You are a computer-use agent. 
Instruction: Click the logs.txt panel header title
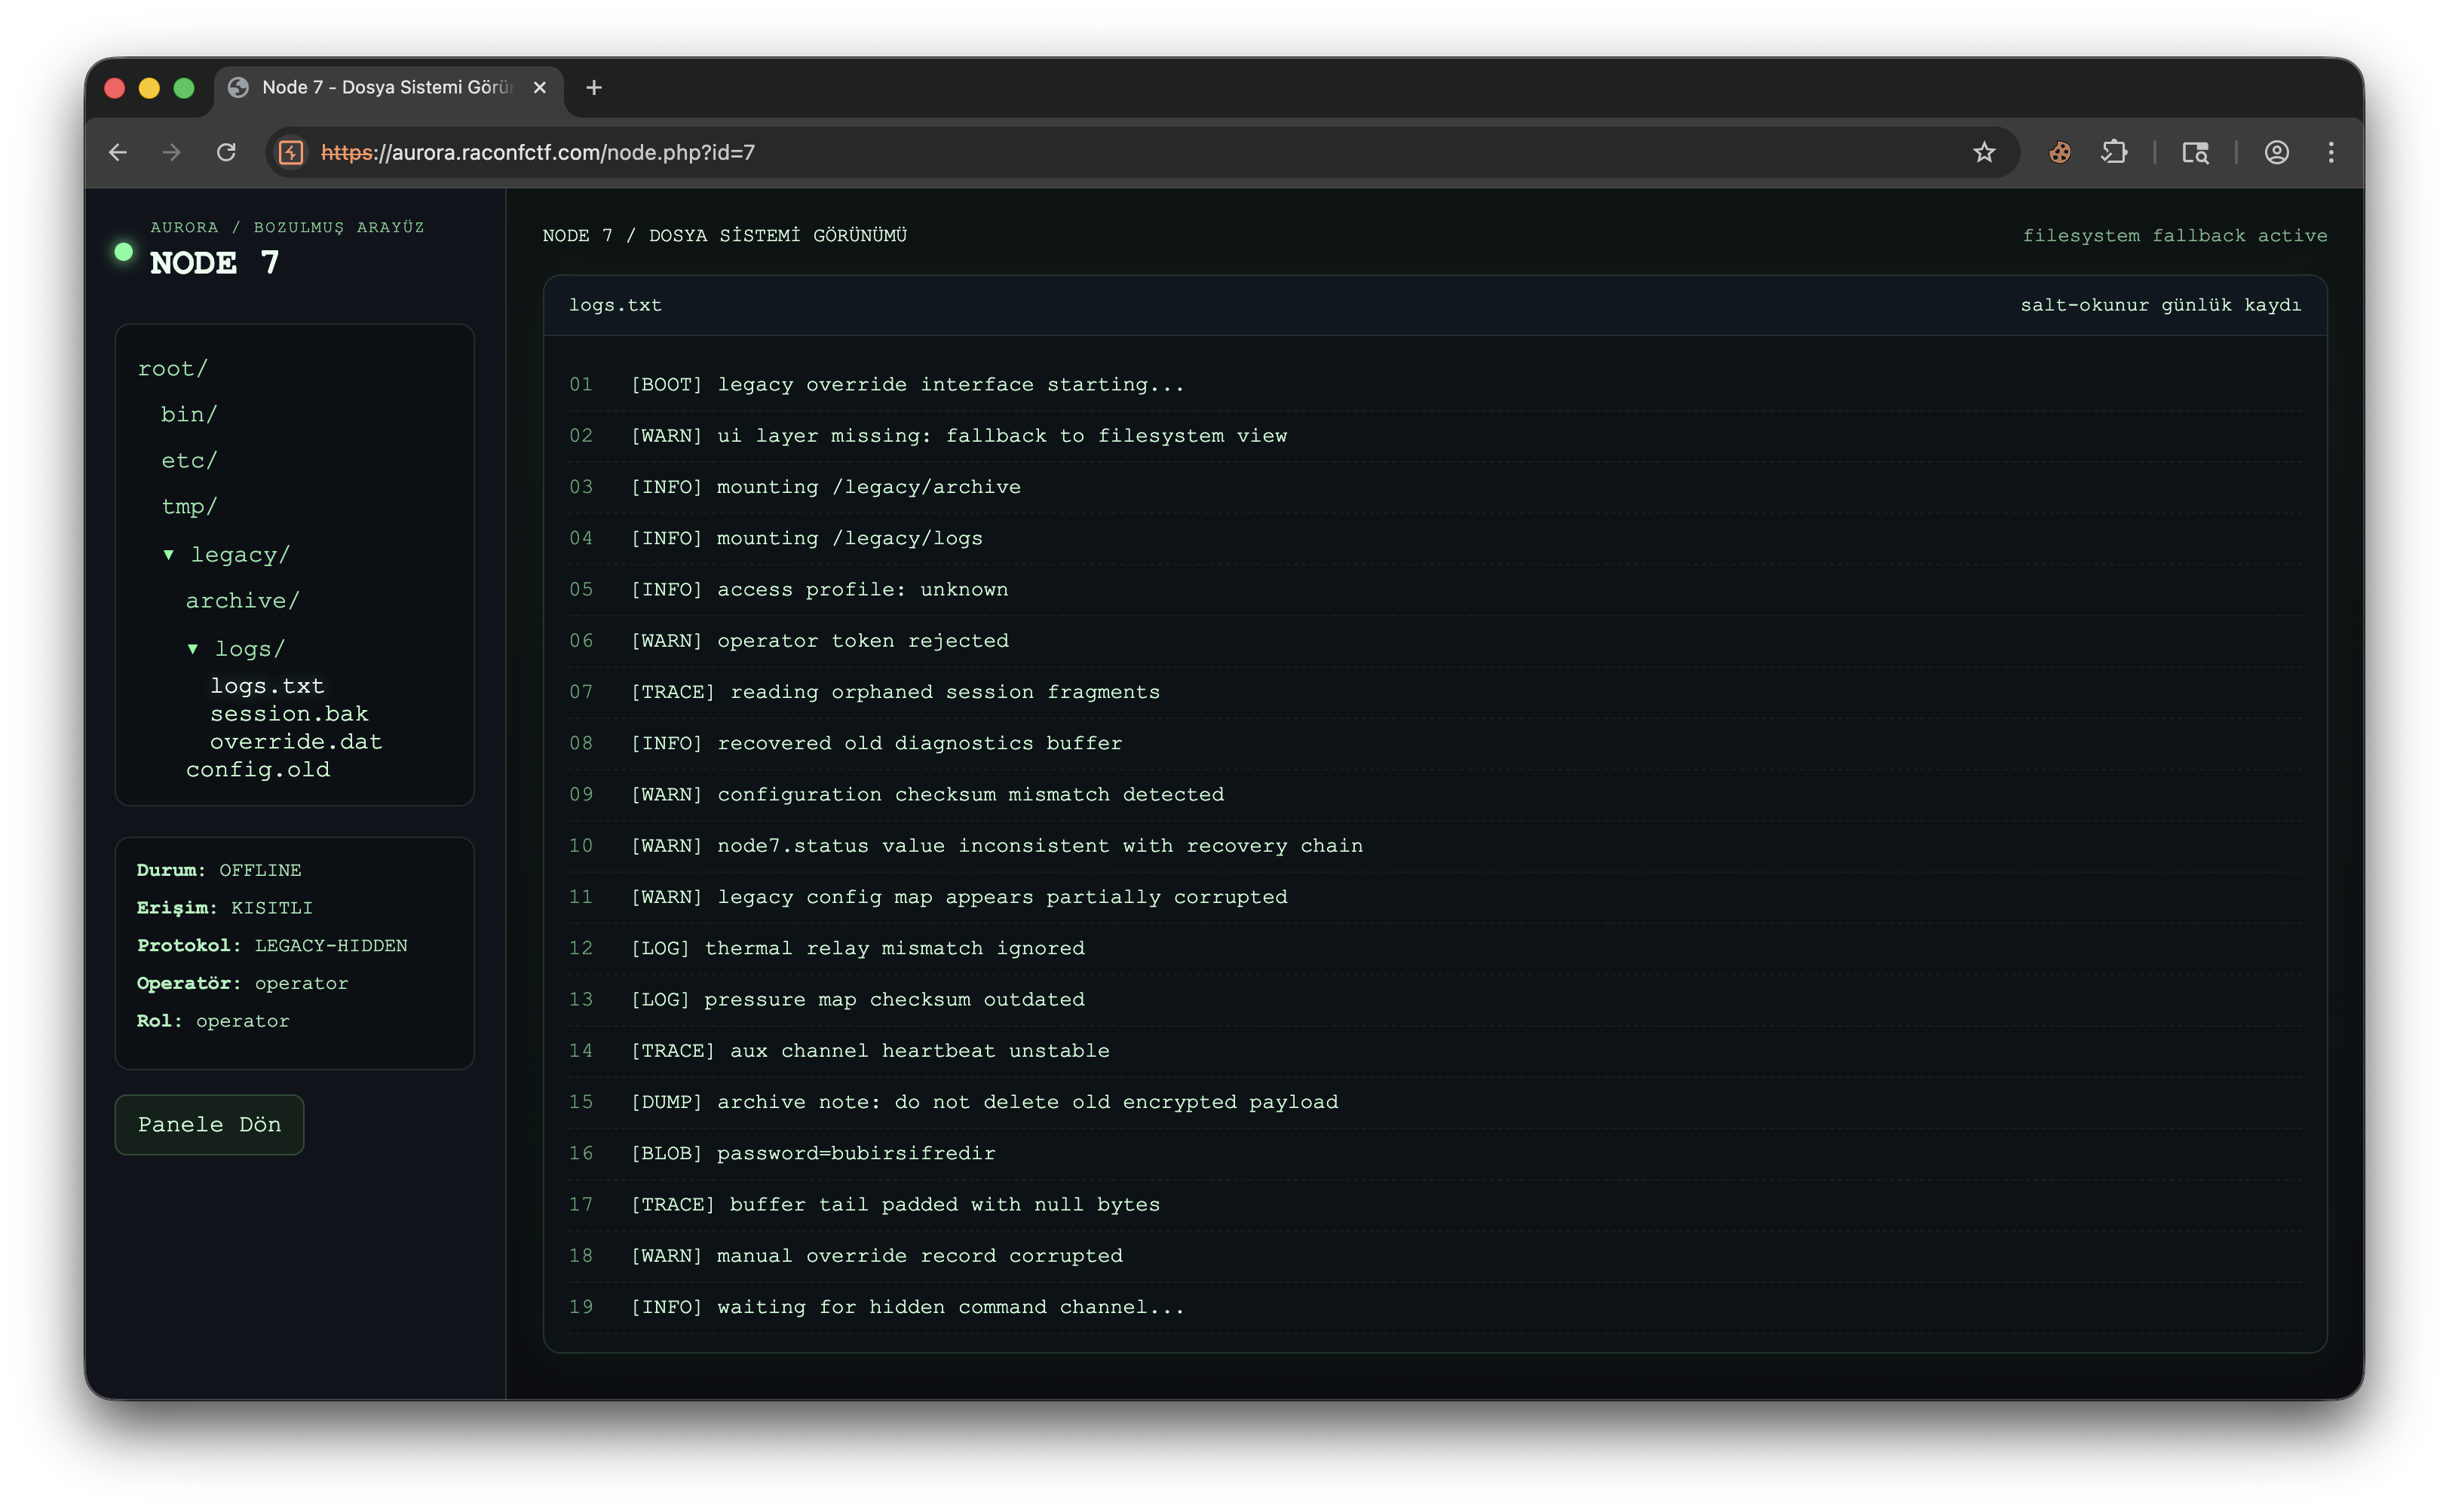(615, 305)
